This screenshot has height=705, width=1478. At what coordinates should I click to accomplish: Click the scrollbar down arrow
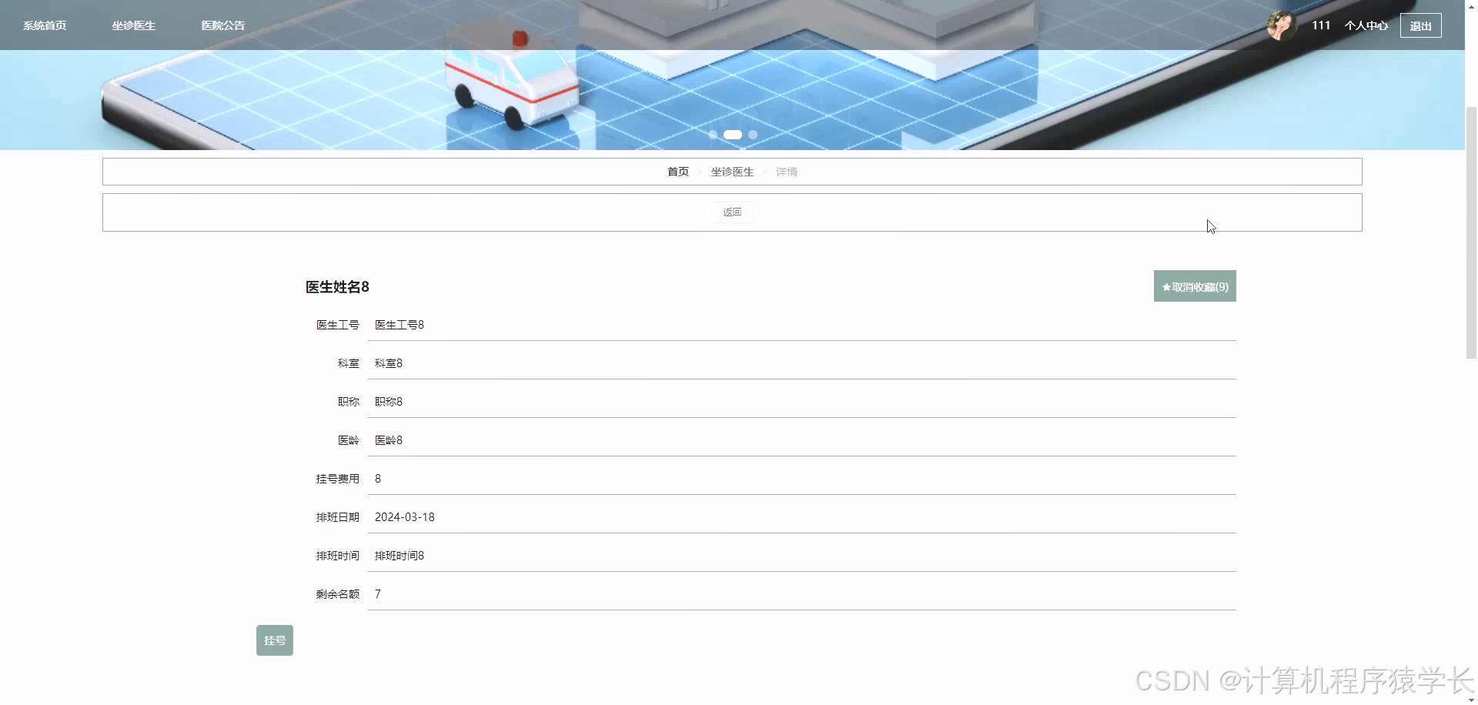click(1471, 700)
